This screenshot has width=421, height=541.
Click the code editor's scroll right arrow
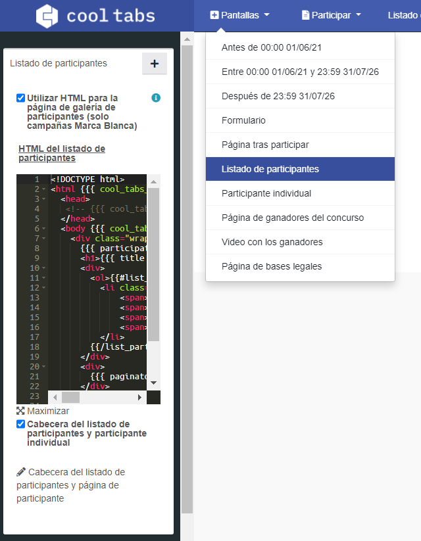(139, 398)
